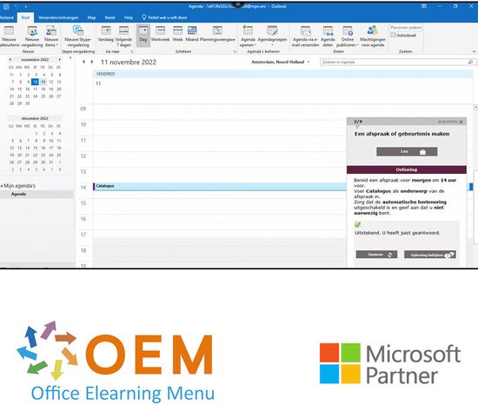Collapse the ribbon with the chevron
The height and width of the screenshot is (405, 478).
474,51
